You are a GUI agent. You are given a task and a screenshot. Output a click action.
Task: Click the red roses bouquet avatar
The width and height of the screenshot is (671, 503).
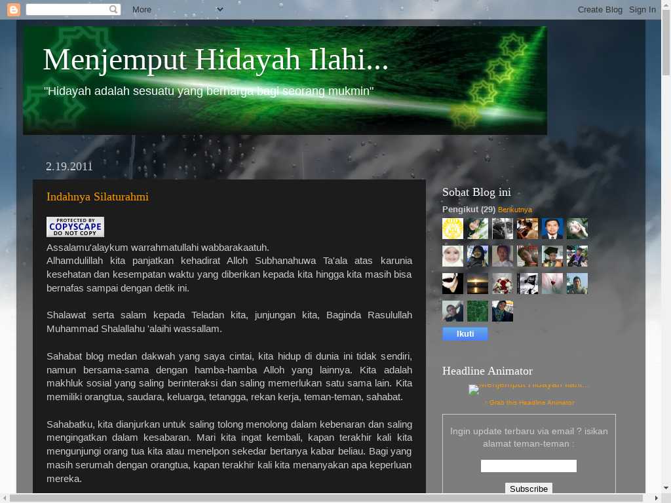(x=503, y=284)
